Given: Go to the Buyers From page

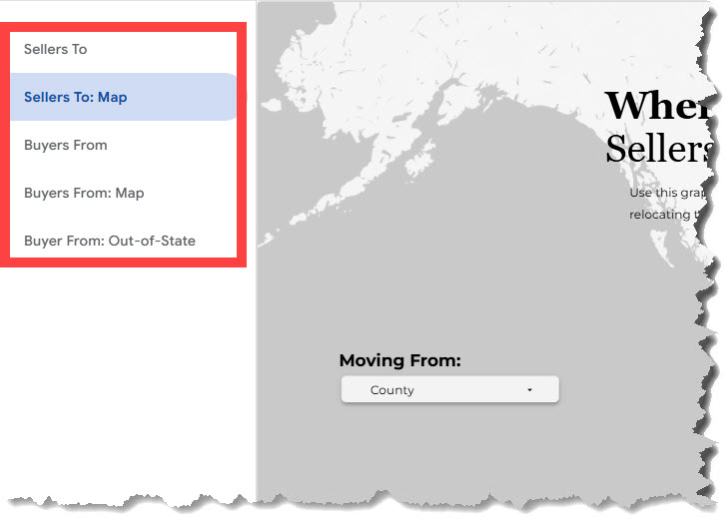Looking at the screenshot, I should coord(66,145).
